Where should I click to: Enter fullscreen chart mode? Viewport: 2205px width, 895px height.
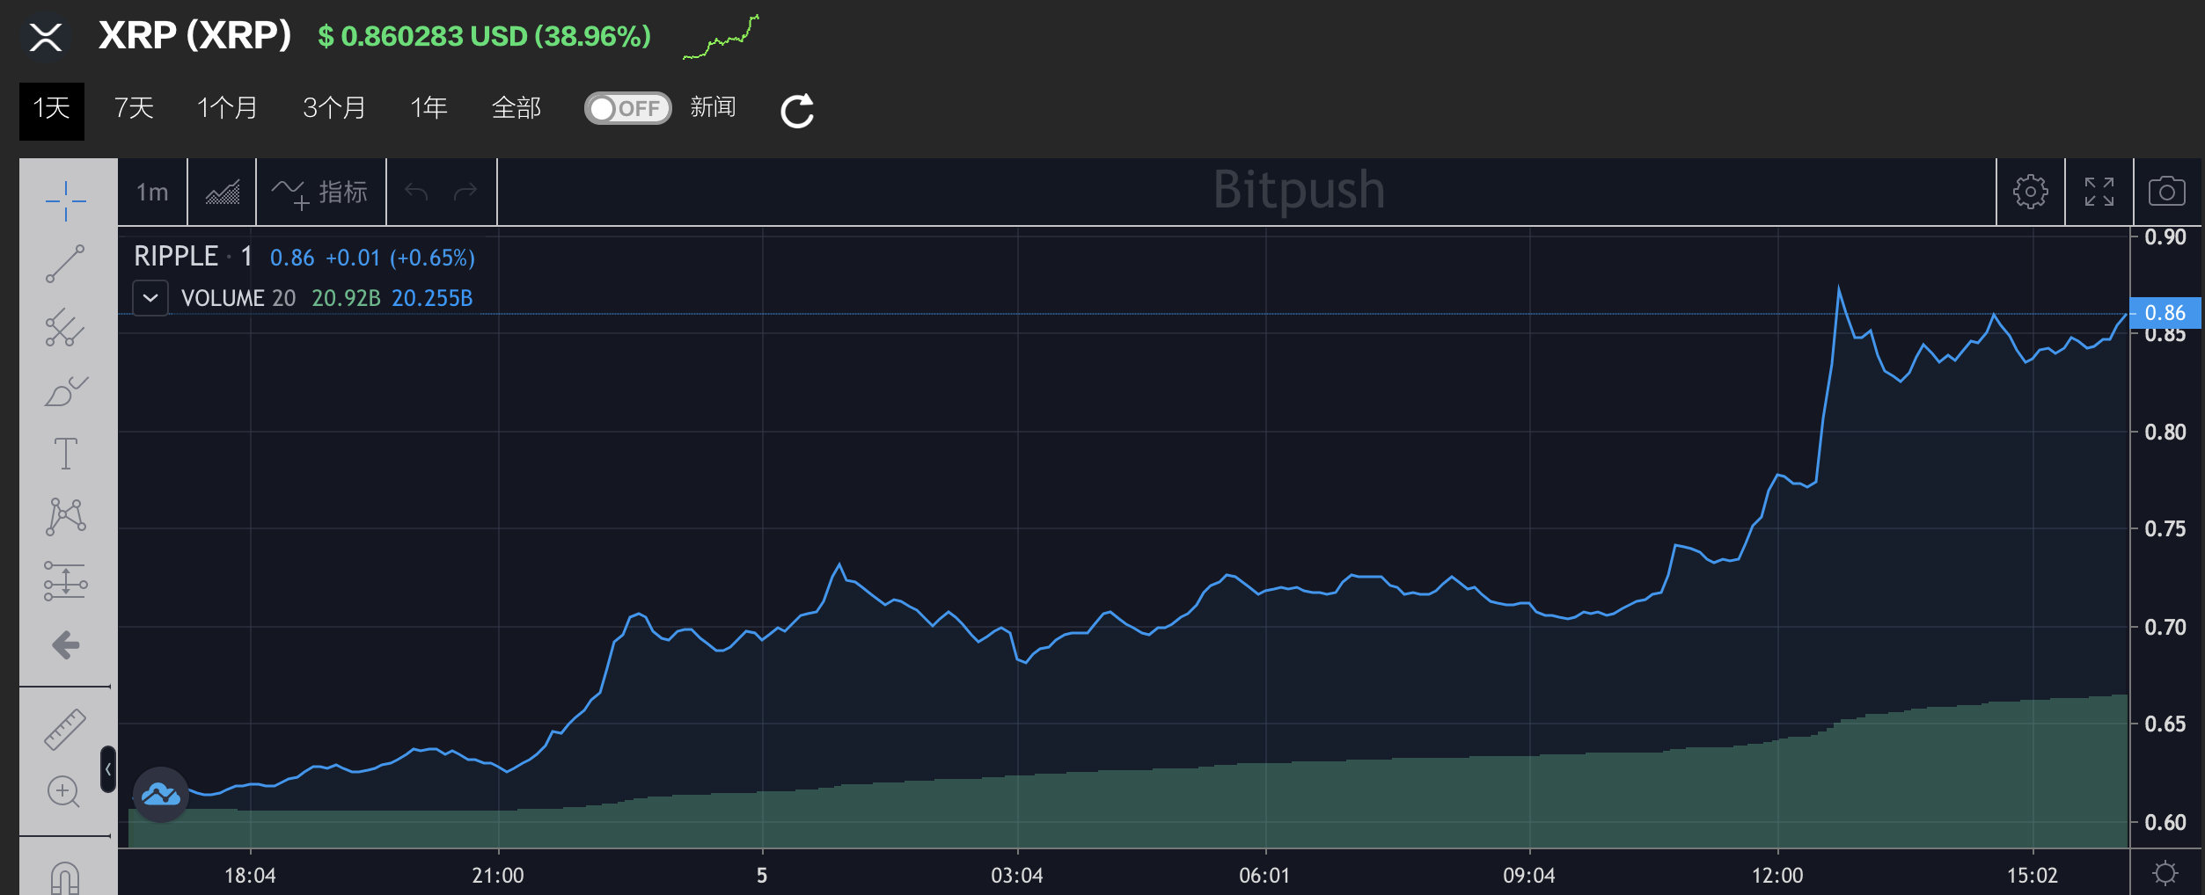coord(2099,192)
